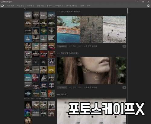
Task: Select the Frames tile
Action: 28,78
